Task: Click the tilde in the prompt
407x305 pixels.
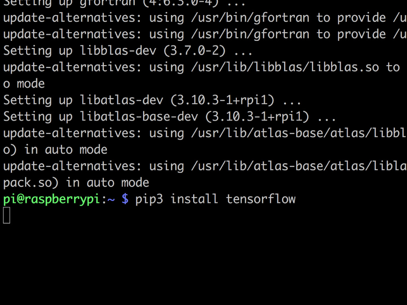Action: coord(111,199)
